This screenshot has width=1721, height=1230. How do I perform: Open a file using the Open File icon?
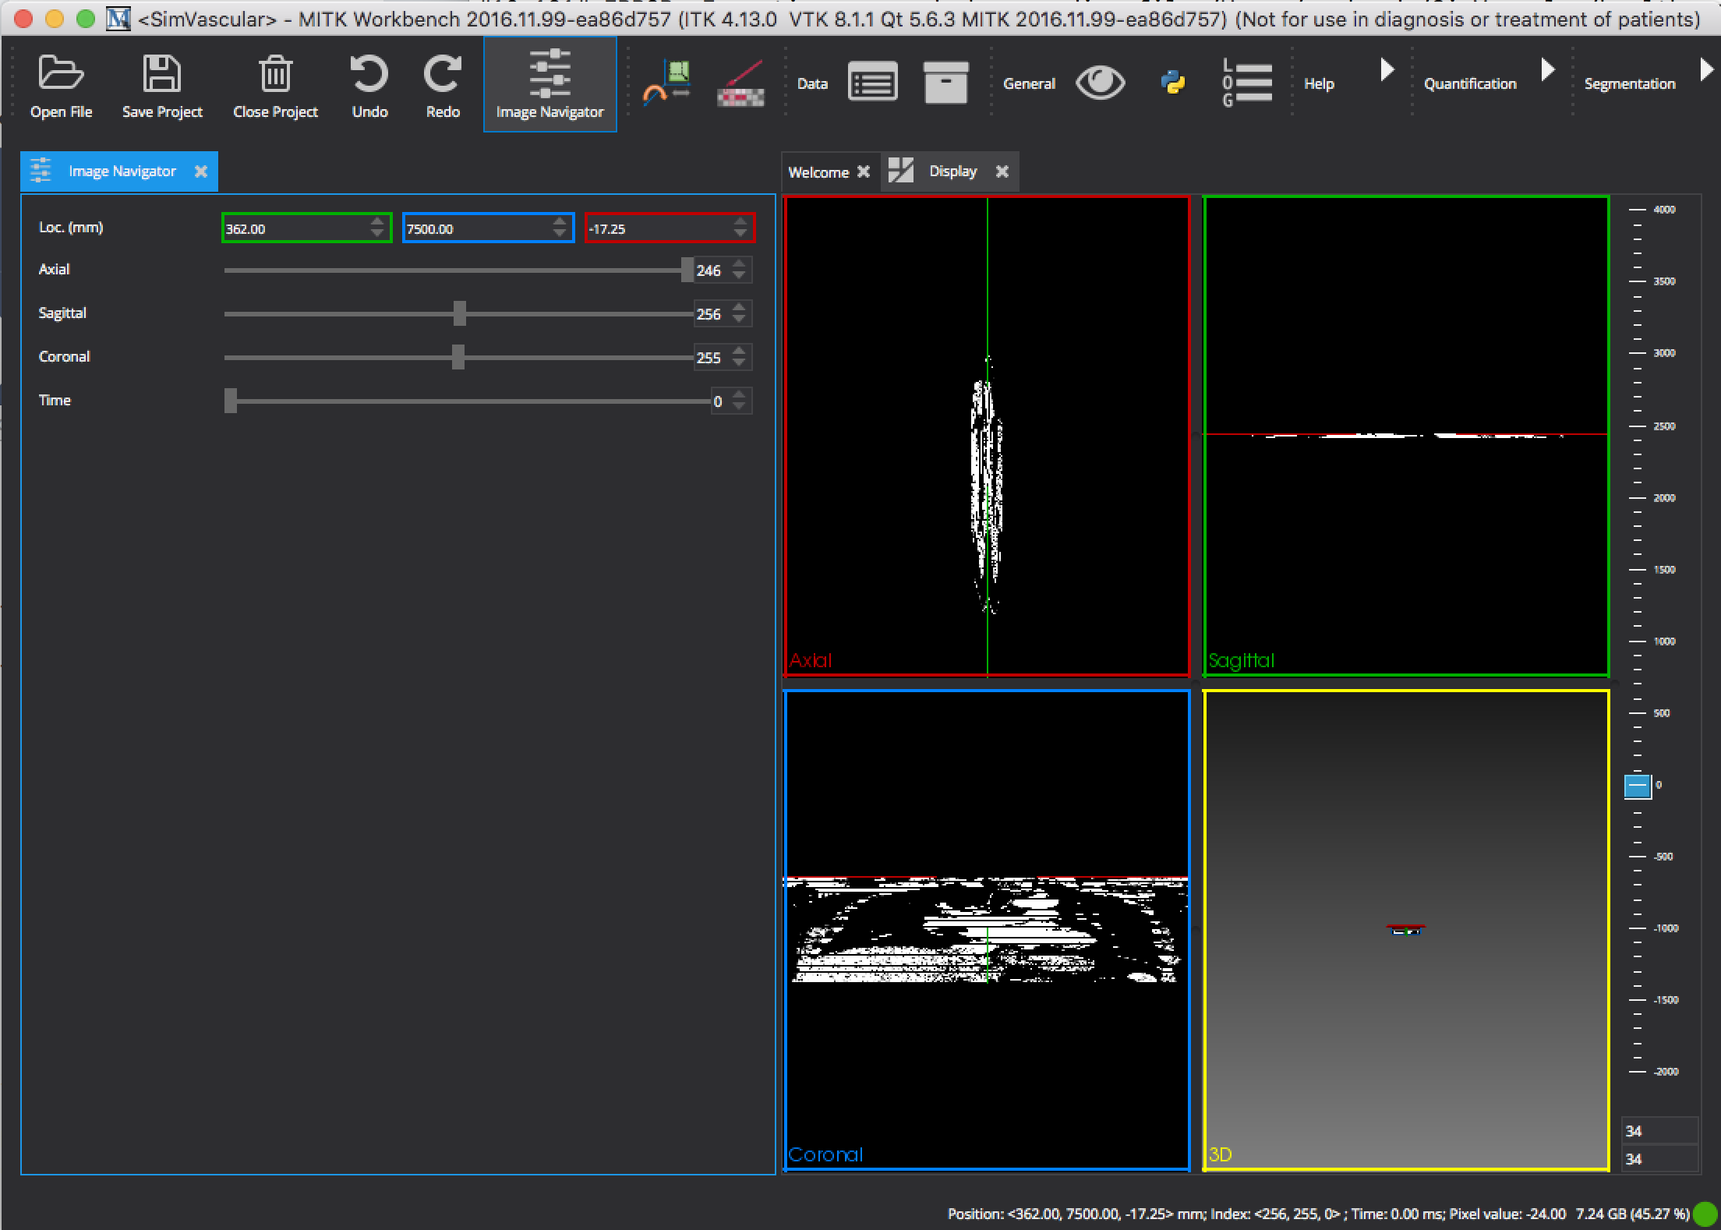(x=61, y=82)
